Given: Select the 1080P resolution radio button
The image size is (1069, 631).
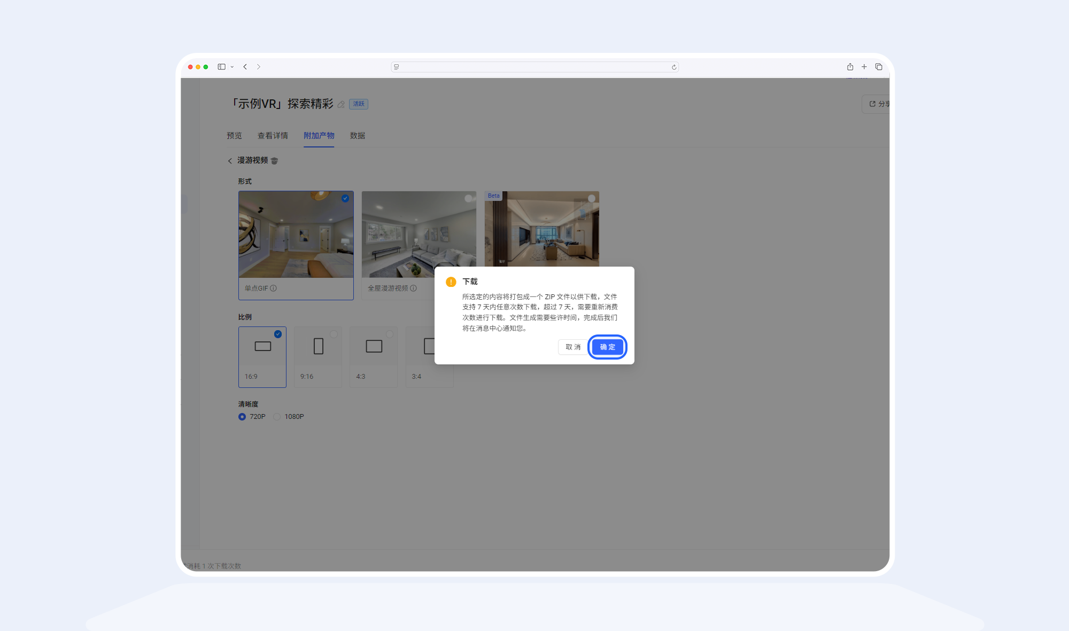Looking at the screenshot, I should (277, 417).
